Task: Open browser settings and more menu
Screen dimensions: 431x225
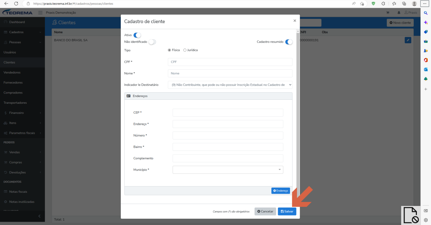Action: click(x=425, y=4)
